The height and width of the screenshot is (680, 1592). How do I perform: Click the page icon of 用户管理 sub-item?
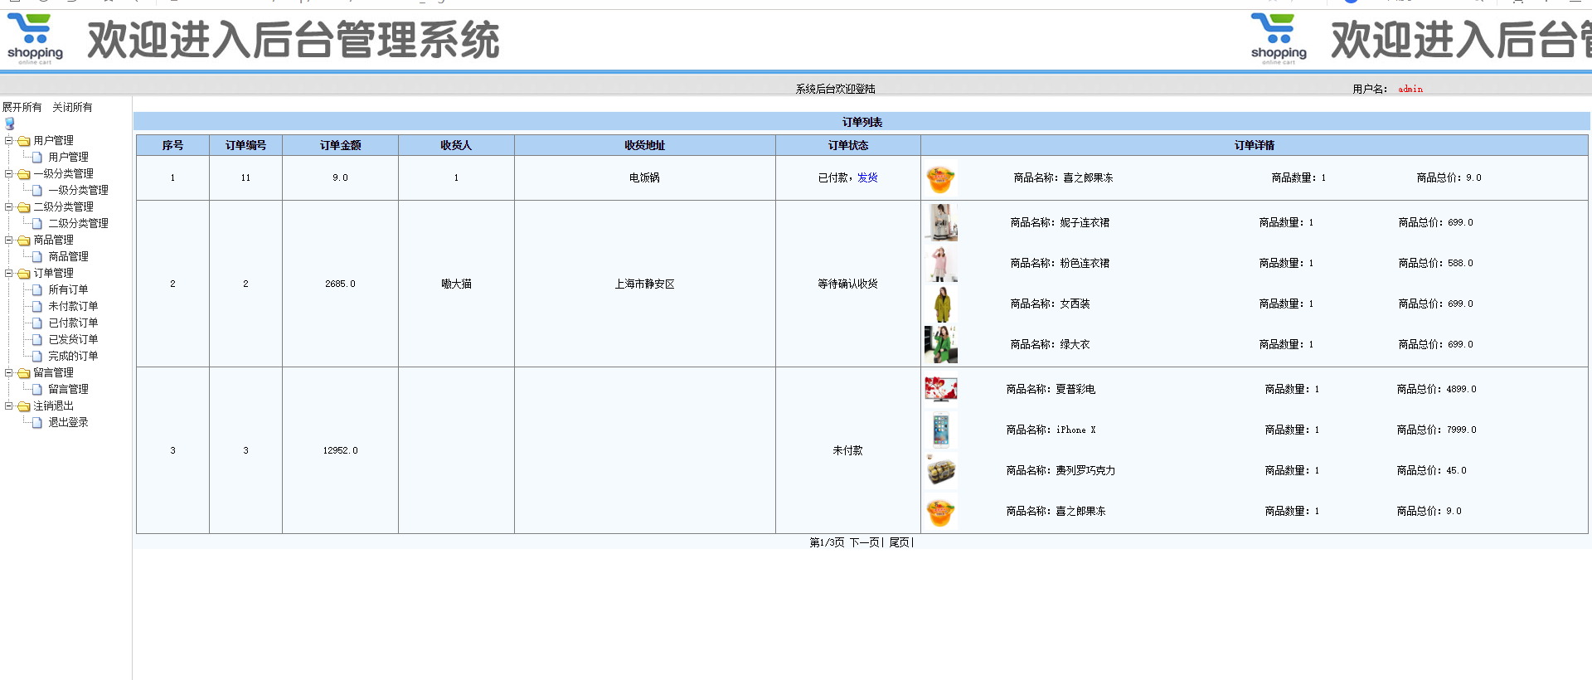[x=37, y=157]
